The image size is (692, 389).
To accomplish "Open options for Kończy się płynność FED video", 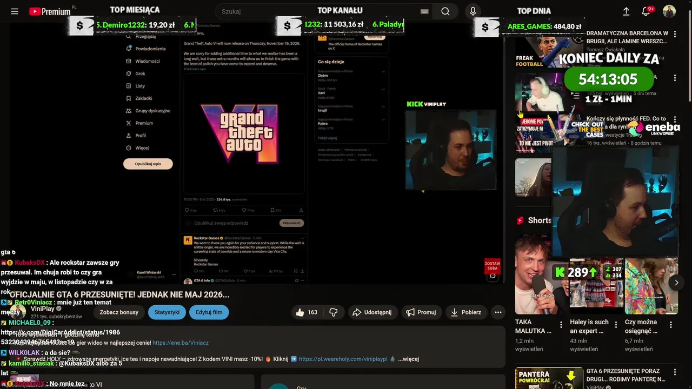I will tap(675, 119).
